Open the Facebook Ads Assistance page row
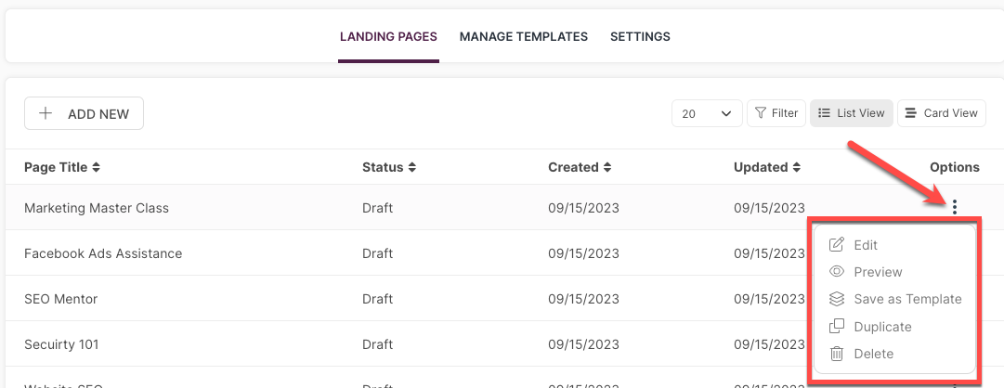Image resolution: width=1004 pixels, height=388 pixels. [410, 252]
